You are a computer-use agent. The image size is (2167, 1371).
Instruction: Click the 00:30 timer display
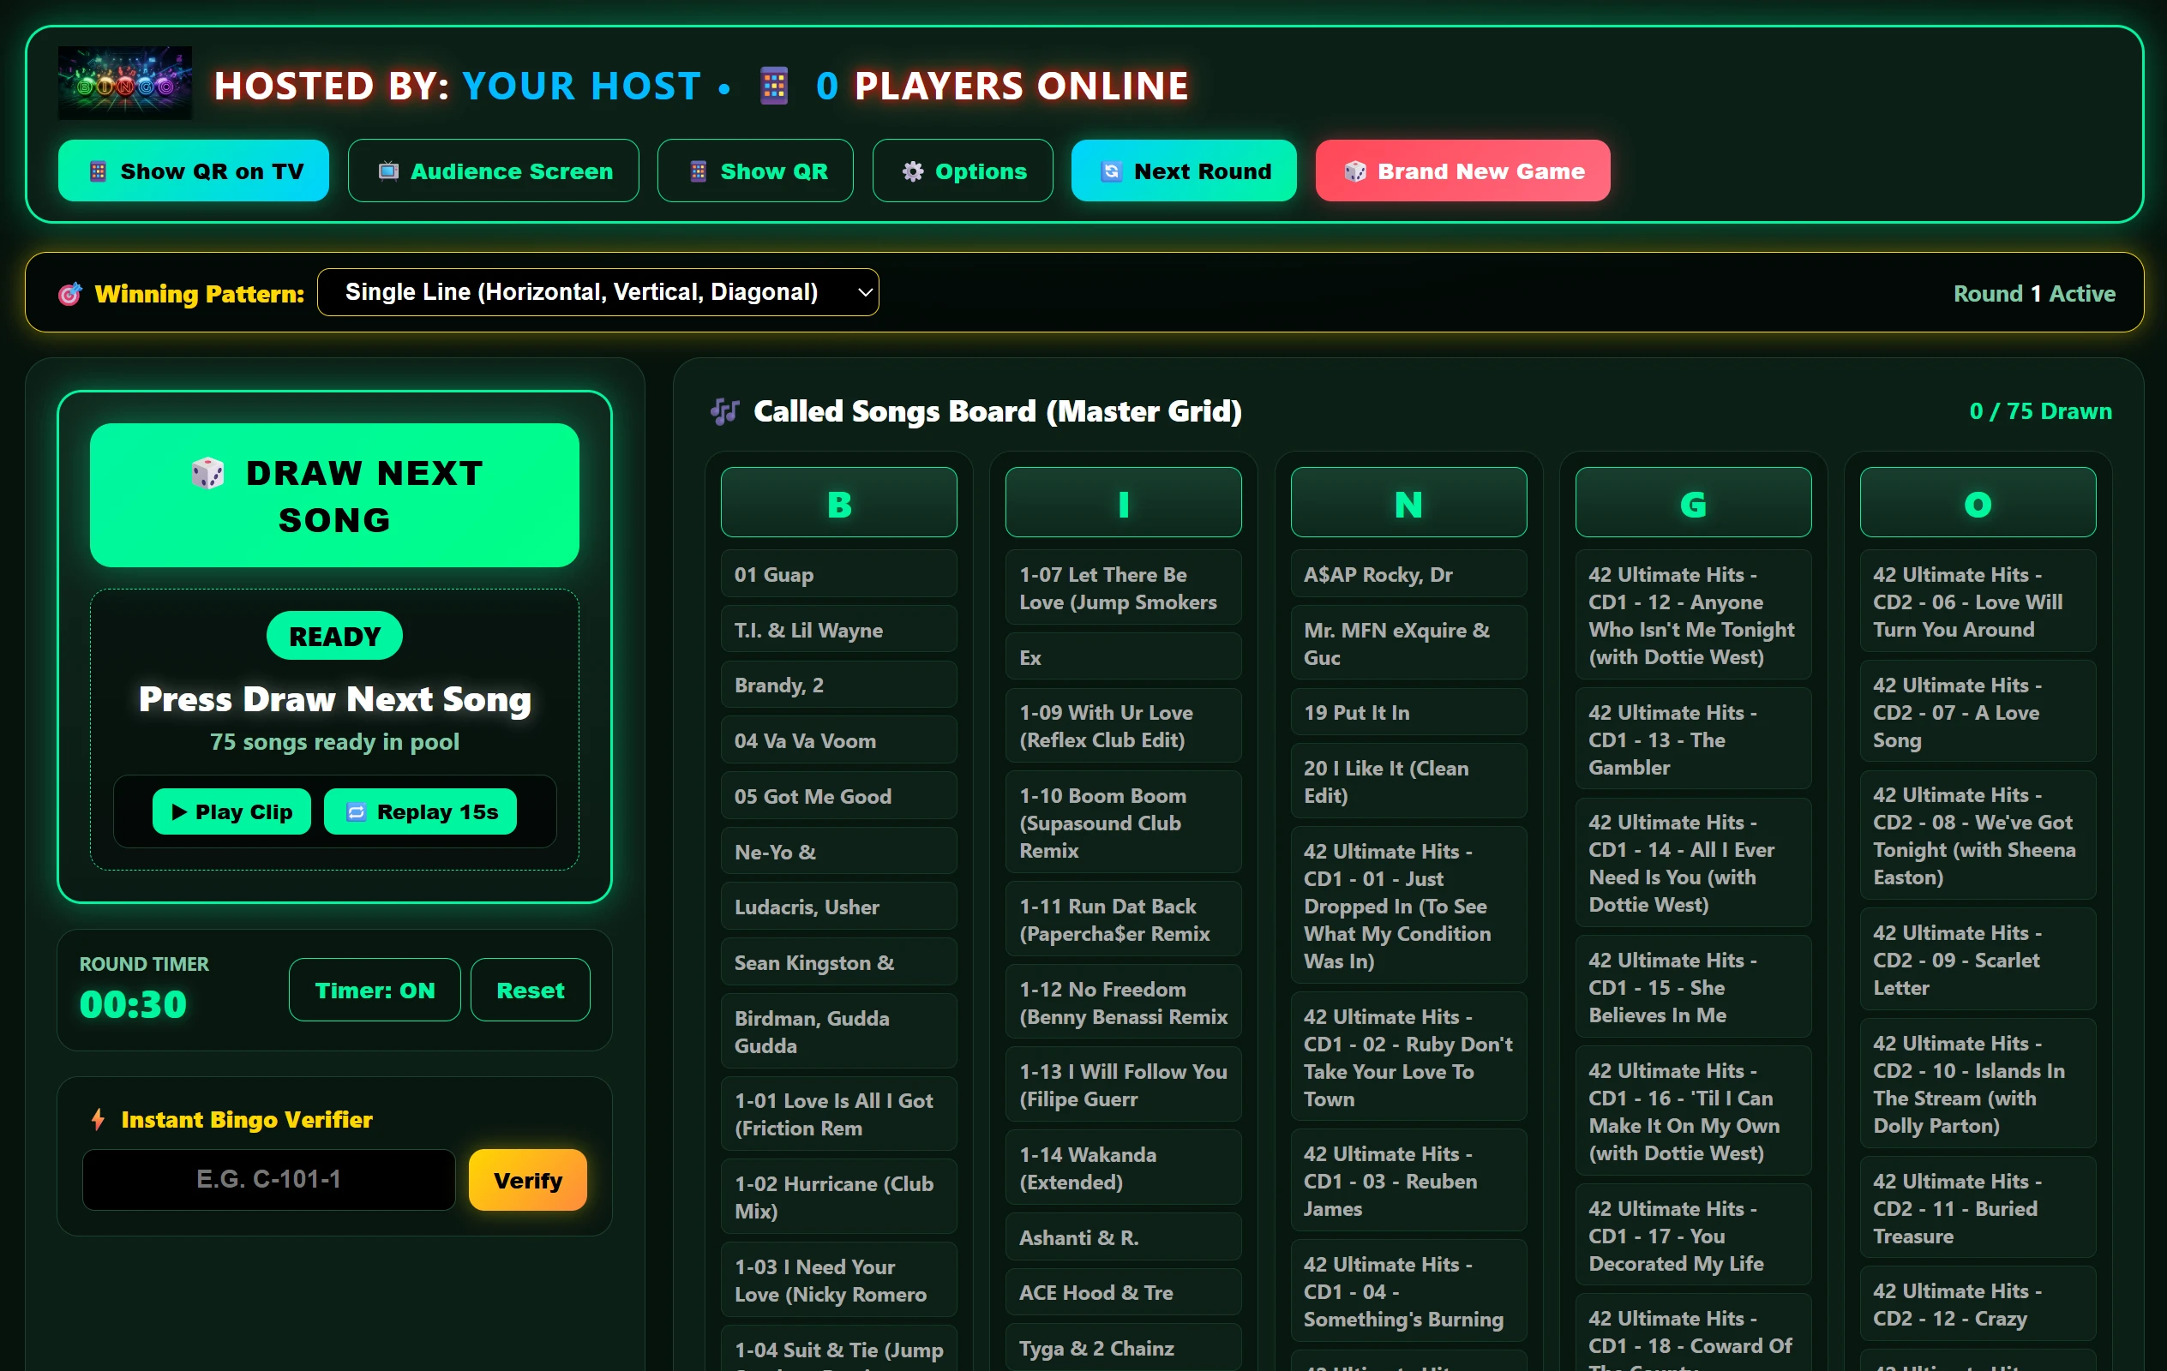click(133, 1005)
